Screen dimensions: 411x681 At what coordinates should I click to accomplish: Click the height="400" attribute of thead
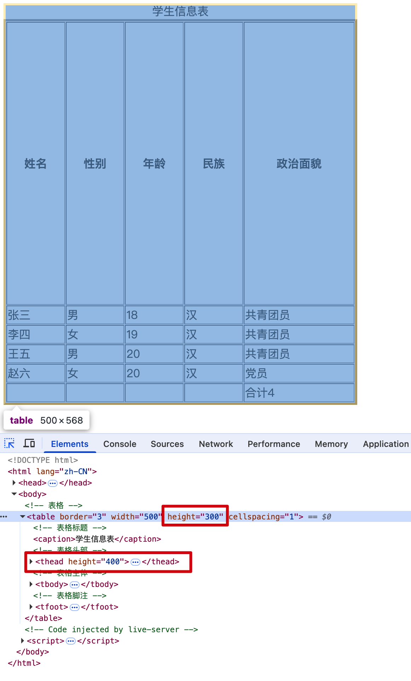click(96, 561)
